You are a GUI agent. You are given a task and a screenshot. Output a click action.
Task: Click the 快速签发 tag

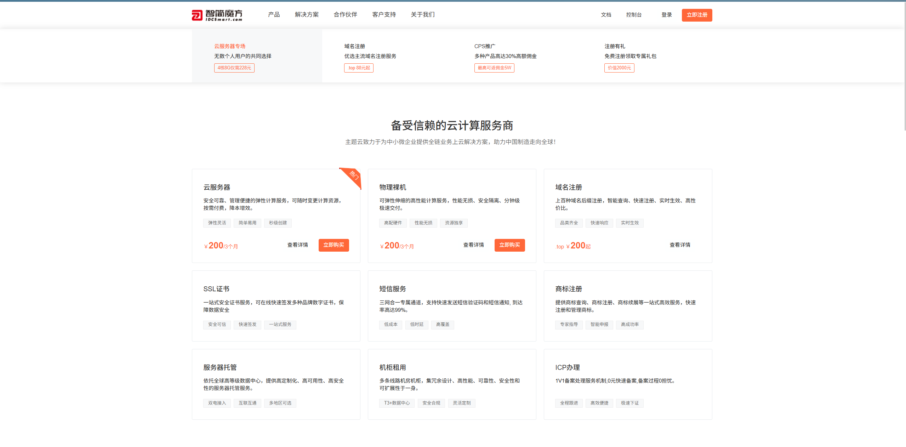click(247, 325)
